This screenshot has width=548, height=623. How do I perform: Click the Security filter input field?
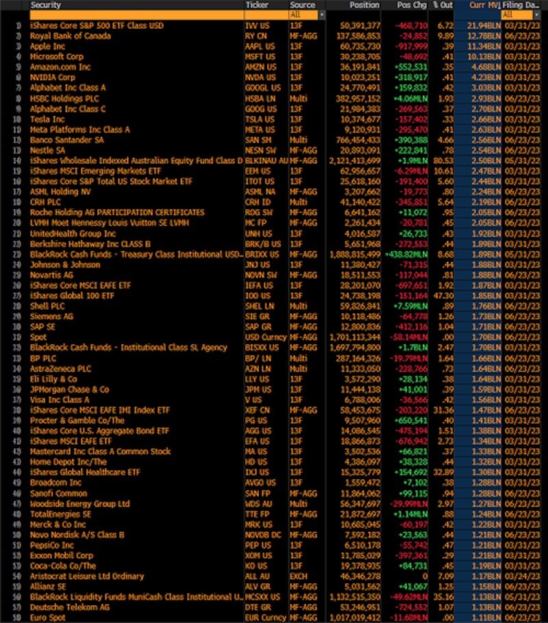pyautogui.click(x=136, y=15)
